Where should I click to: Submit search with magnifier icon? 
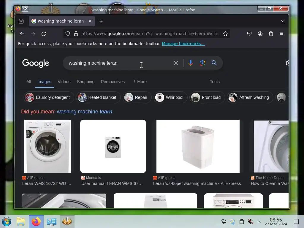pyautogui.click(x=214, y=63)
